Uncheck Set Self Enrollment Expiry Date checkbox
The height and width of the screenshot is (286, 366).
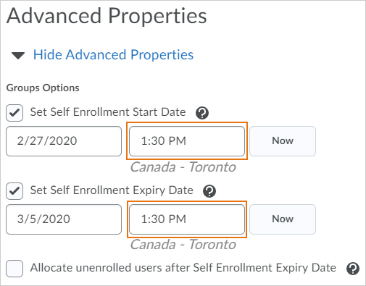(x=14, y=191)
